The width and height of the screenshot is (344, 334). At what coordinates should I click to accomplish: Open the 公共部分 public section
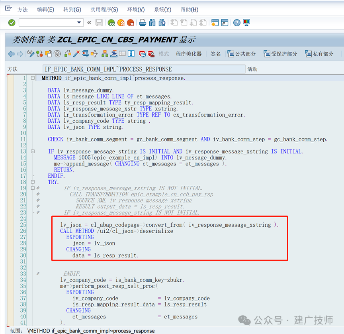[x=242, y=54]
